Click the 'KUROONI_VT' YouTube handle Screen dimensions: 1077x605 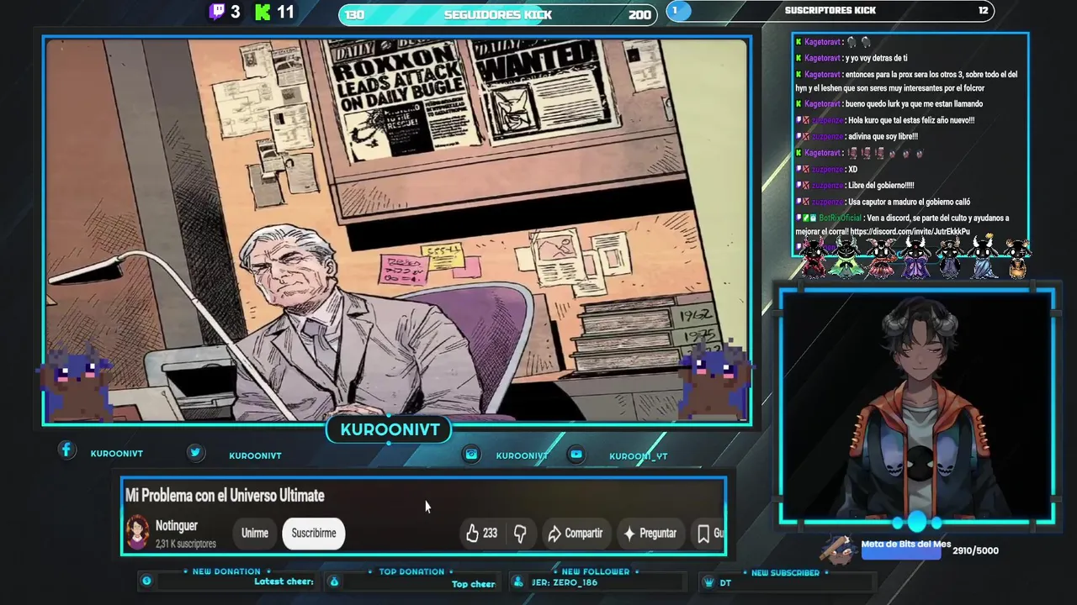tap(639, 456)
